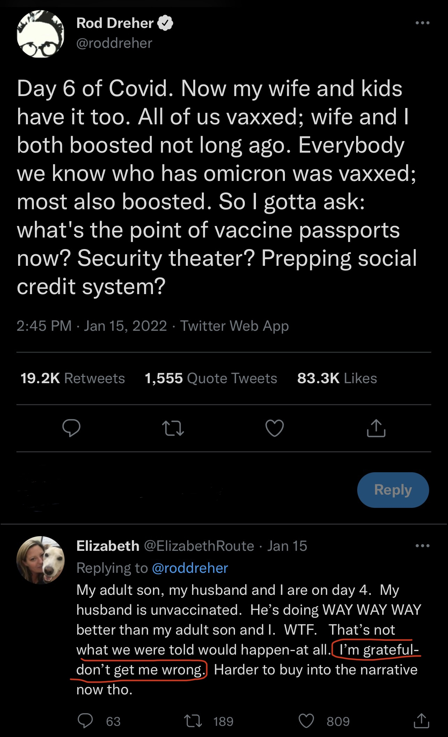
Task: View the 19.2K Retweets list
Action: 73,378
